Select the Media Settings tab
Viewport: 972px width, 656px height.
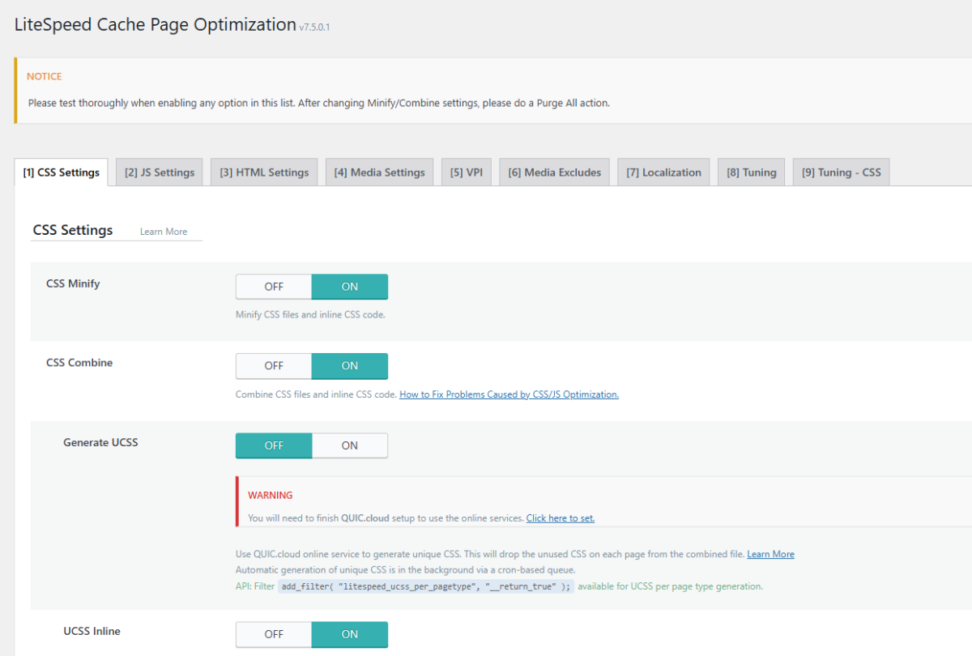point(379,172)
